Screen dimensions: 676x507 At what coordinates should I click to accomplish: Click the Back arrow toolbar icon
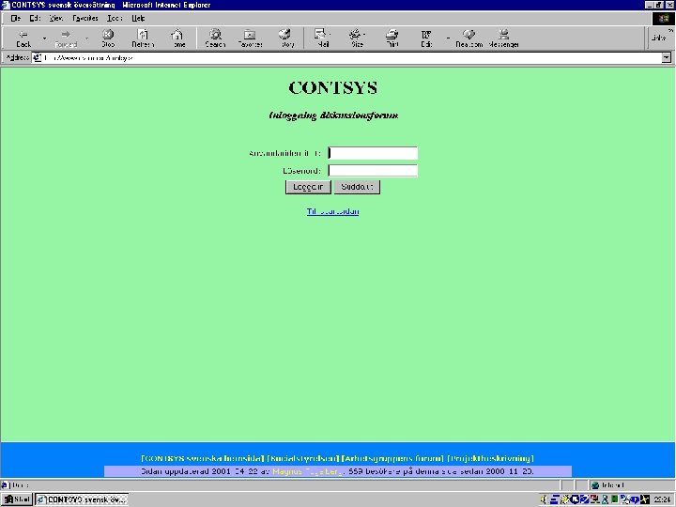[23, 35]
